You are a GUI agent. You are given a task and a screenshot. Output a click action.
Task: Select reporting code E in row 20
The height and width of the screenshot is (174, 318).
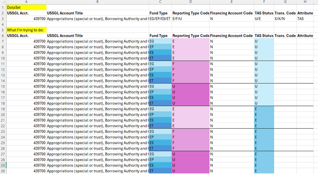pyautogui.click(x=191, y=115)
